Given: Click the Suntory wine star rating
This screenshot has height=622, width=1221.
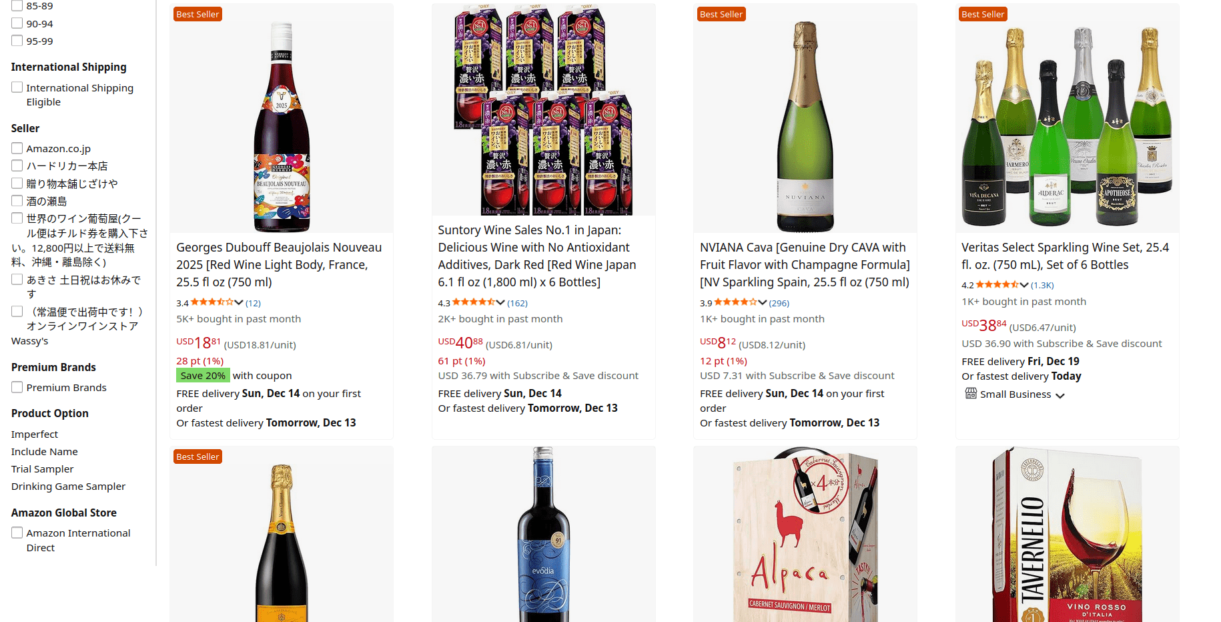Looking at the screenshot, I should [x=473, y=302].
